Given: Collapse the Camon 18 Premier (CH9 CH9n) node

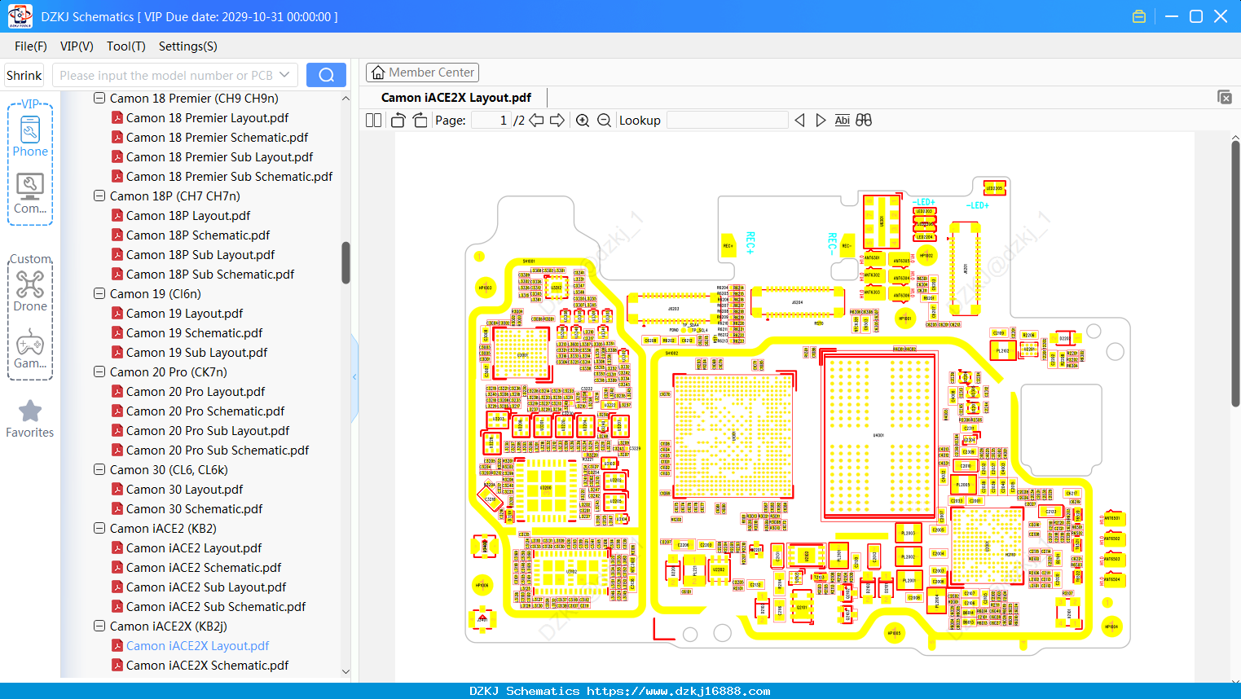Looking at the screenshot, I should click(x=99, y=99).
